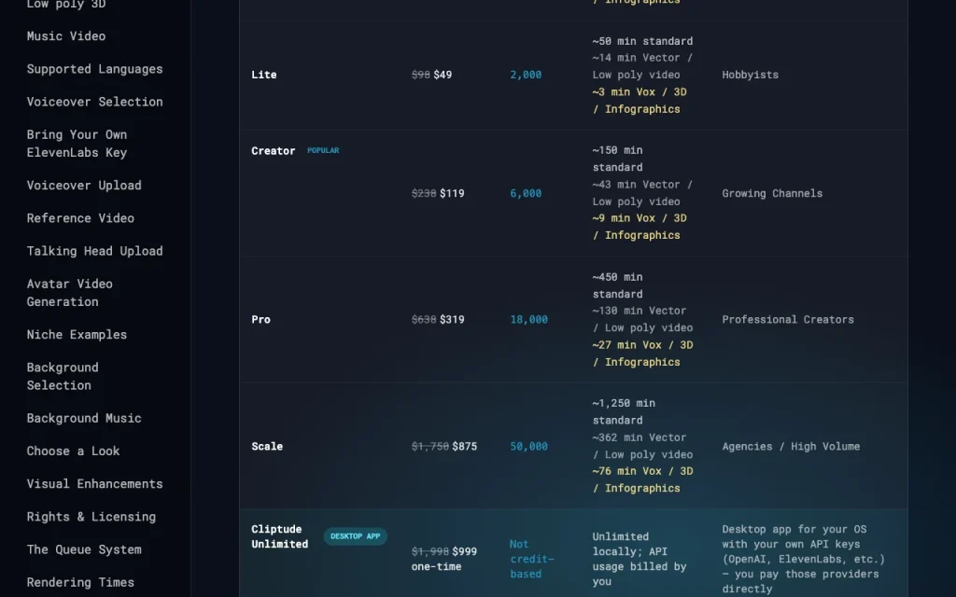The height and width of the screenshot is (597, 956).
Task: Click '~362 min Vector' in Scale row
Action: [x=639, y=437]
